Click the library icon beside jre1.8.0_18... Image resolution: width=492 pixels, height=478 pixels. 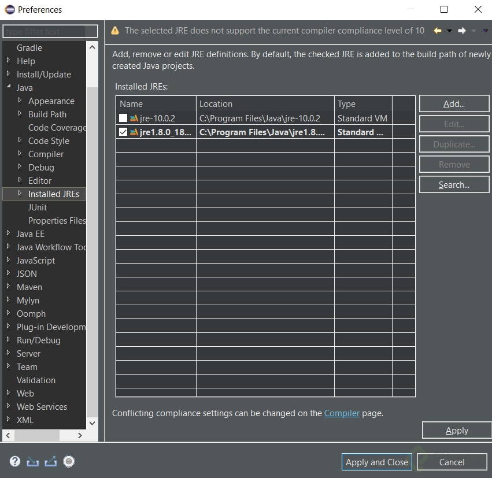[x=134, y=132]
